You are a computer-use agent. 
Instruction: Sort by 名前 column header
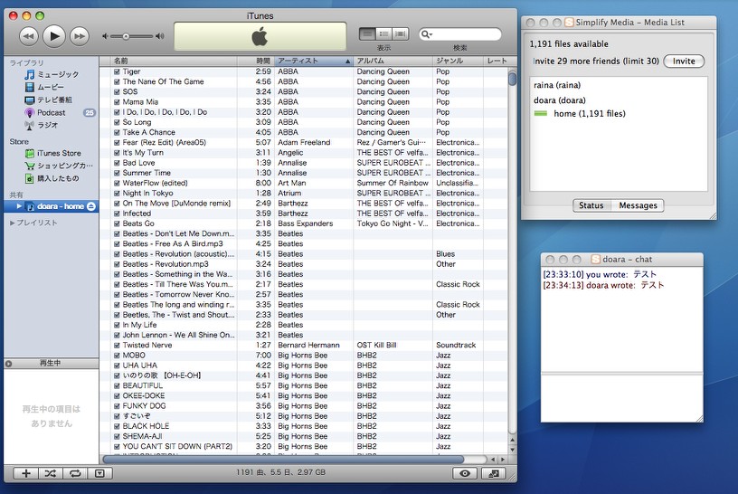click(x=175, y=61)
